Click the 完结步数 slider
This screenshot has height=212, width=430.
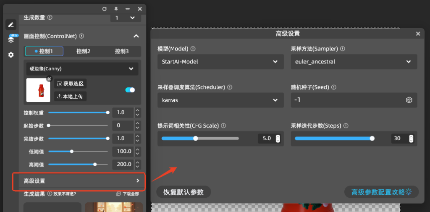78,139
